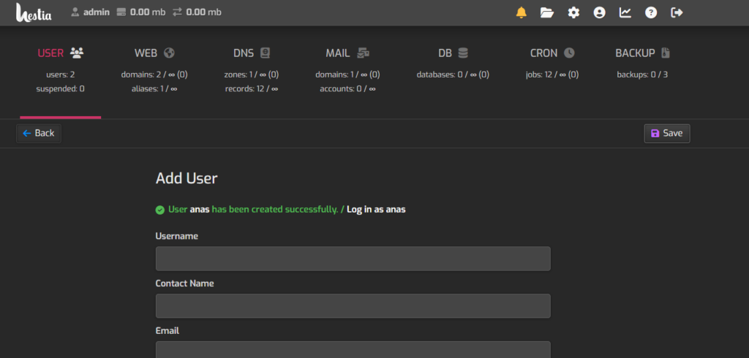Open the MAIL section tab

(x=347, y=53)
